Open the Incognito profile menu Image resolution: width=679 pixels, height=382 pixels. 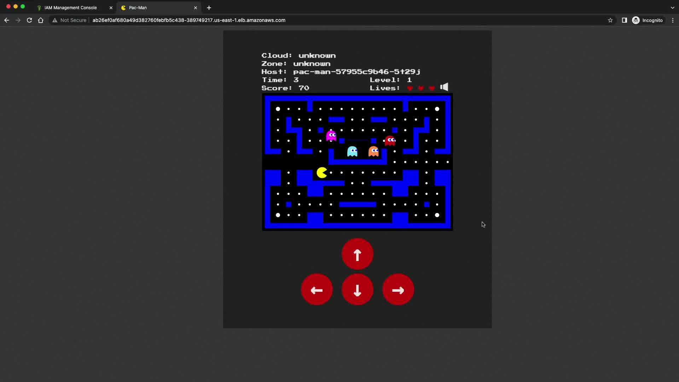click(648, 20)
